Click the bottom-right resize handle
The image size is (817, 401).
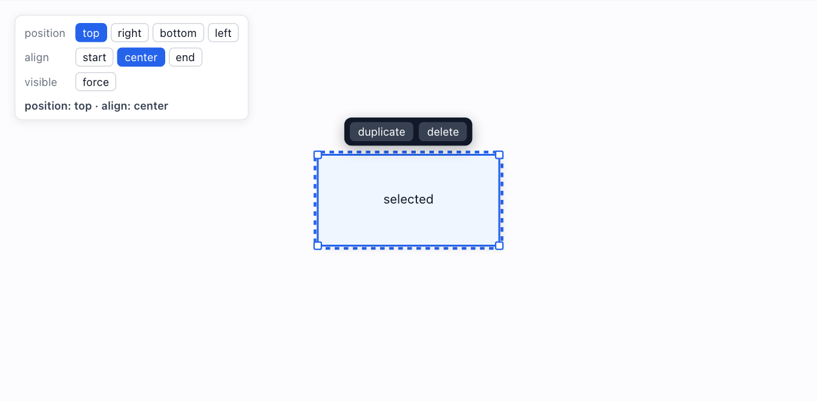499,245
